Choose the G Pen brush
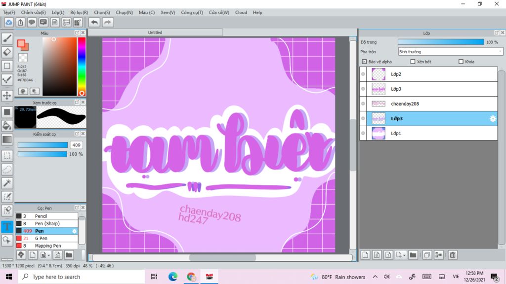This screenshot has width=506, height=284. click(46, 238)
